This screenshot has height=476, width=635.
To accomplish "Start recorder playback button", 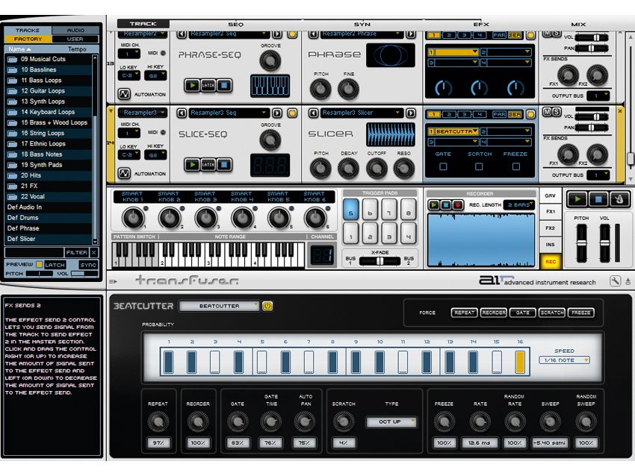I will click(x=434, y=205).
